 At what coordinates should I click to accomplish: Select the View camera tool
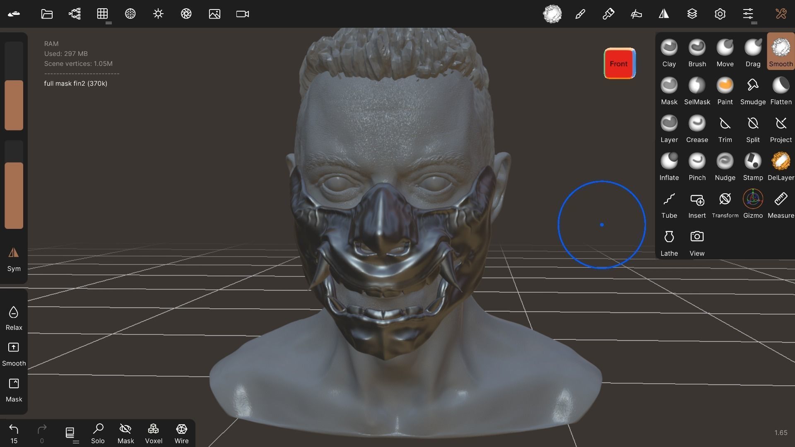coord(697,242)
